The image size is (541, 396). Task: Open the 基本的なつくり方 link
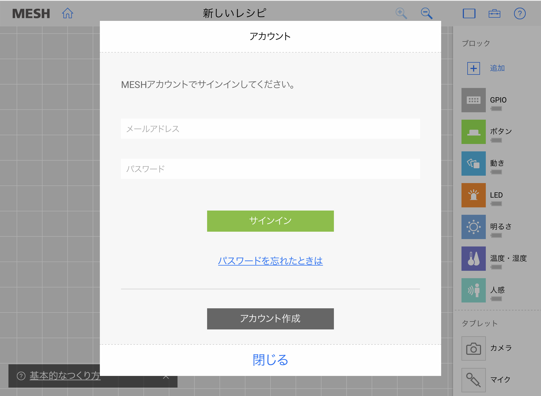[x=65, y=376]
